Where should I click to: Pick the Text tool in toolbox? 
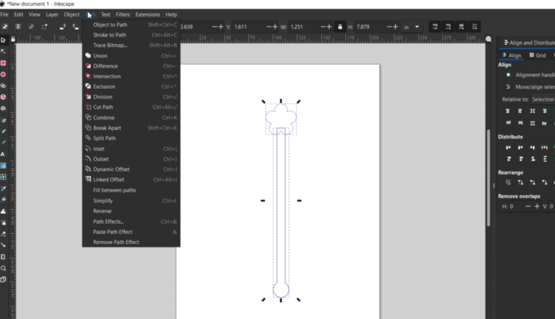pyautogui.click(x=3, y=154)
